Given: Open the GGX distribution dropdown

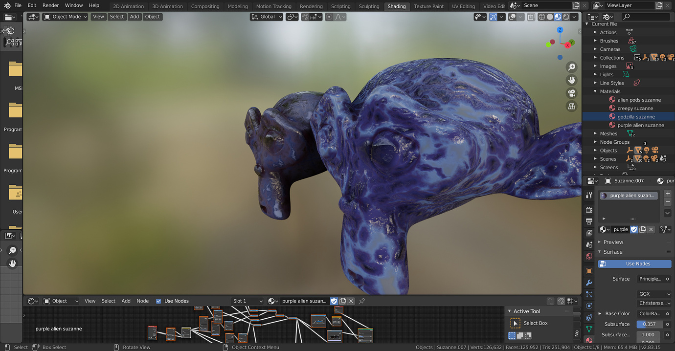Looking at the screenshot, I should (654, 294).
